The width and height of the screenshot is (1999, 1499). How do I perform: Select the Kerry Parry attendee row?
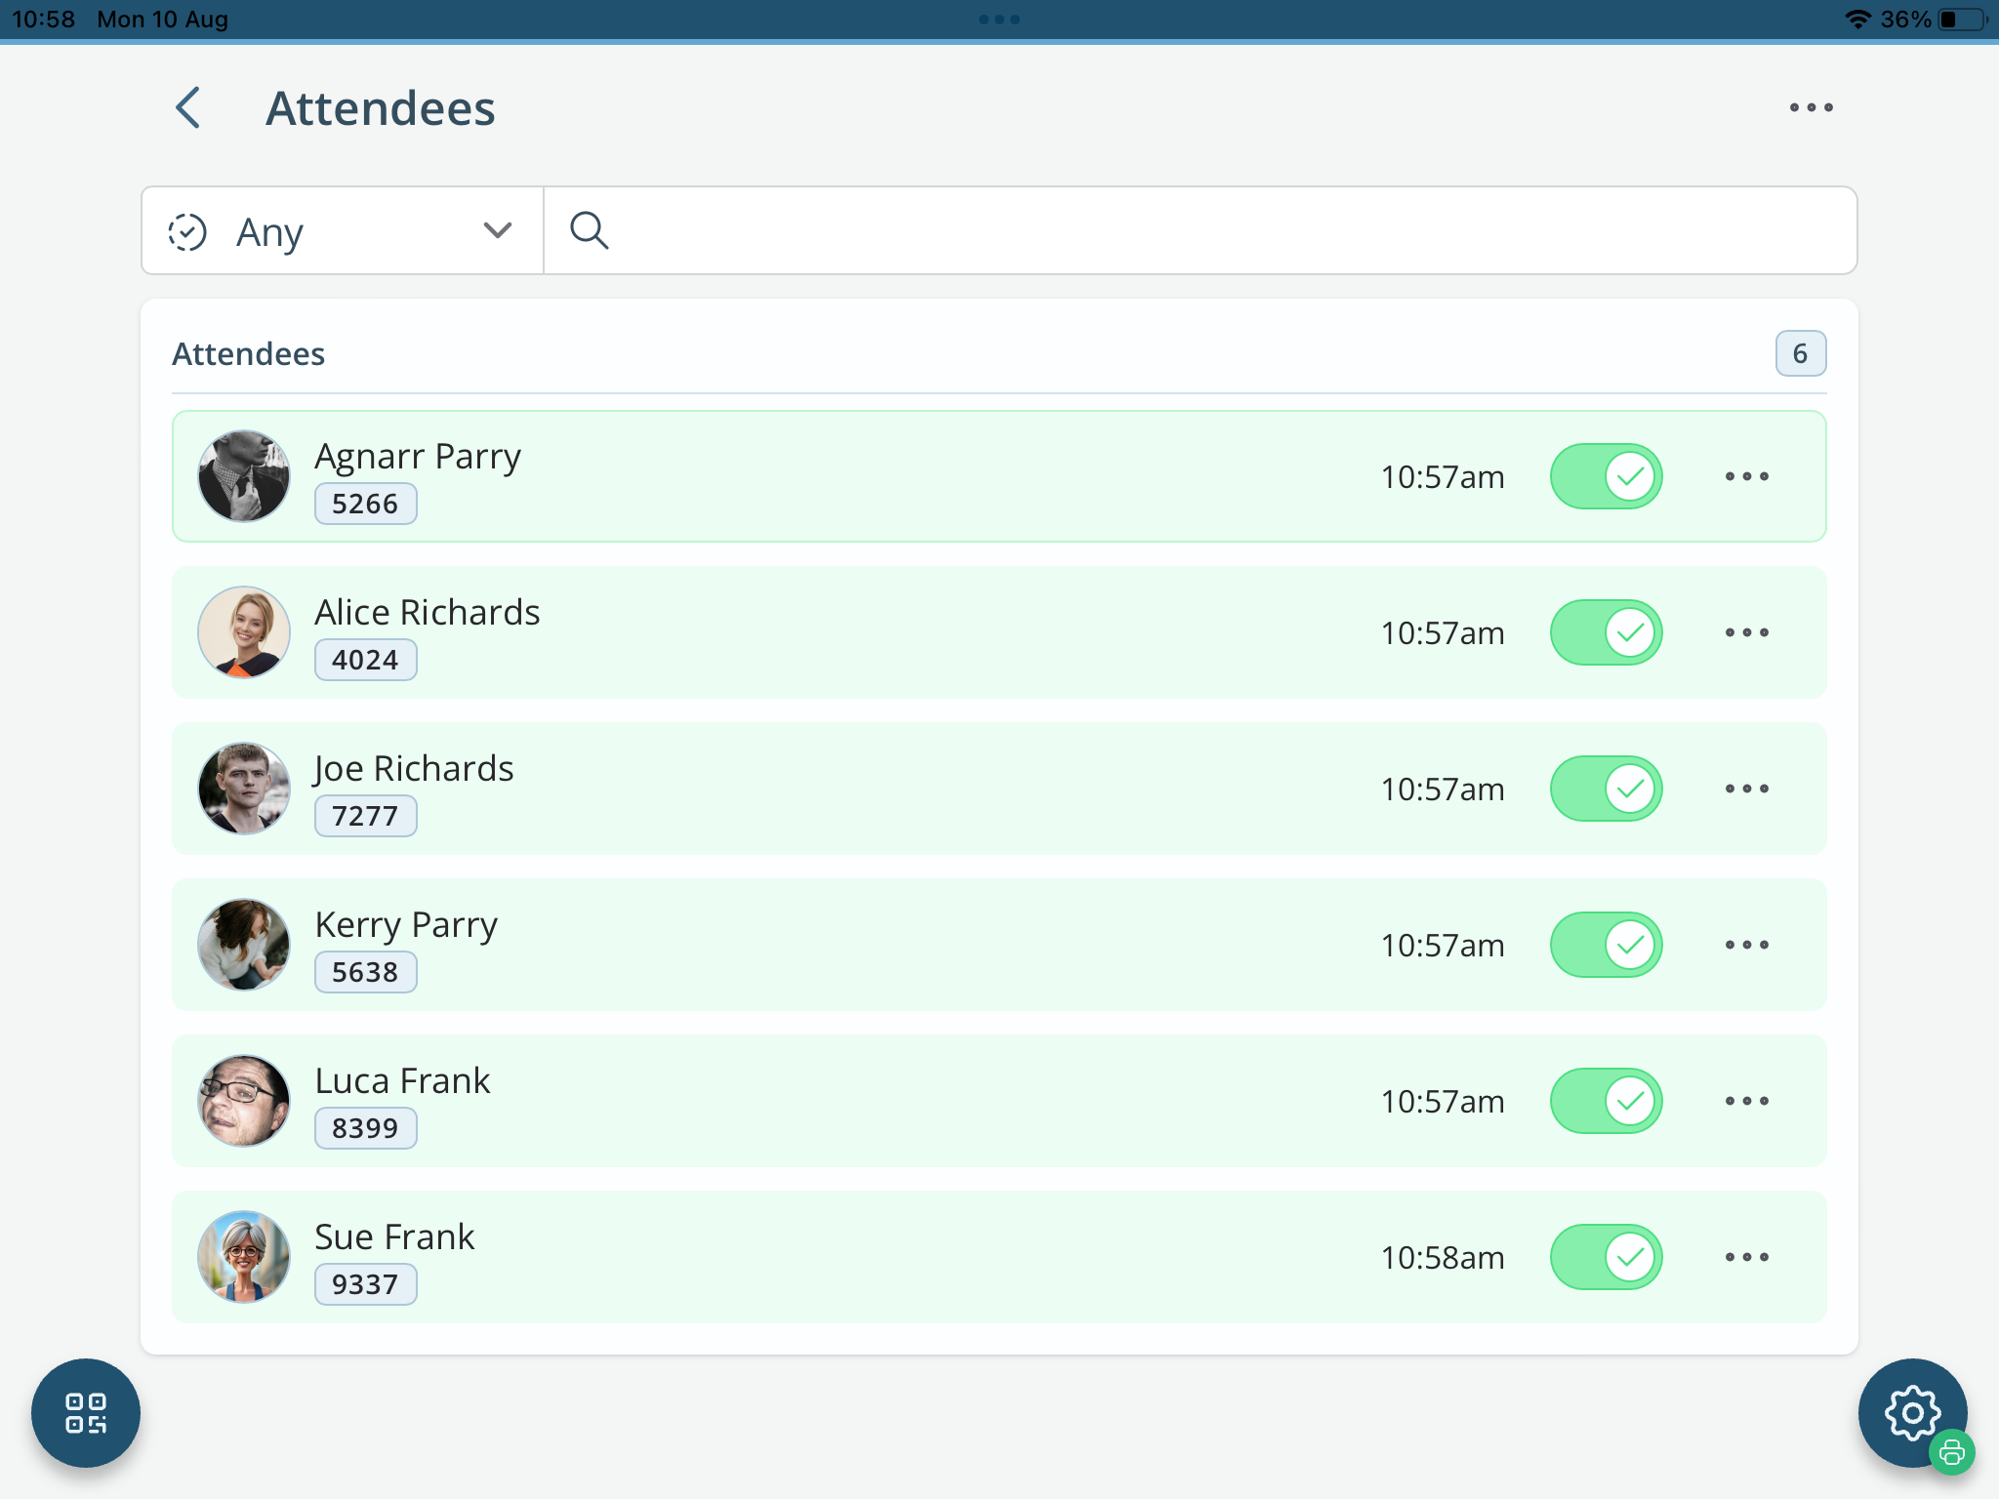click(x=999, y=945)
